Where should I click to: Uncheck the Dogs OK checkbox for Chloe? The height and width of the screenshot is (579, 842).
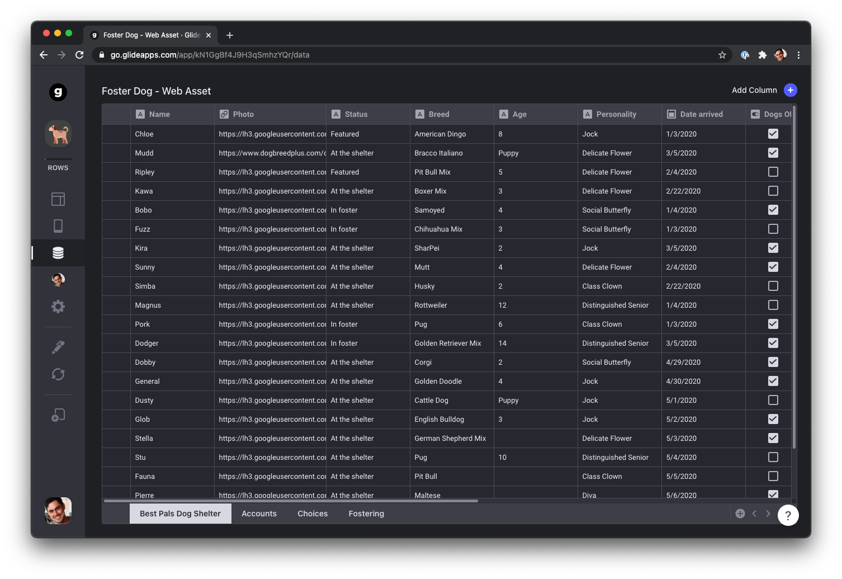tap(773, 134)
